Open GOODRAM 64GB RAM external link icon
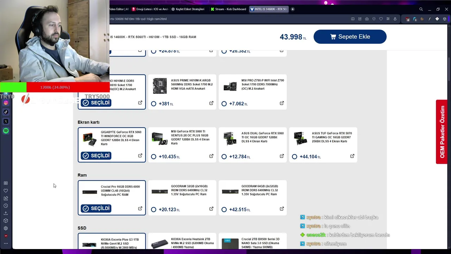 [x=282, y=209]
